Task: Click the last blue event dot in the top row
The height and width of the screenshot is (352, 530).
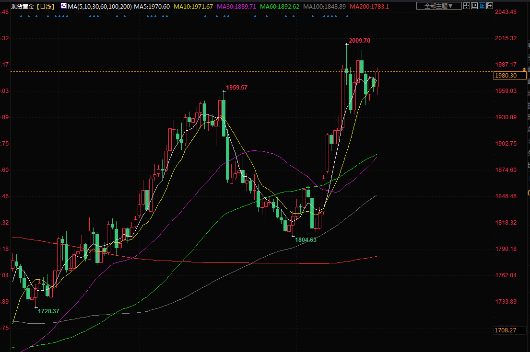Action: [x=347, y=16]
